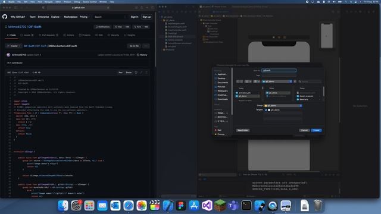
Task: Star the GIF-Swift repository
Action: 119,27
